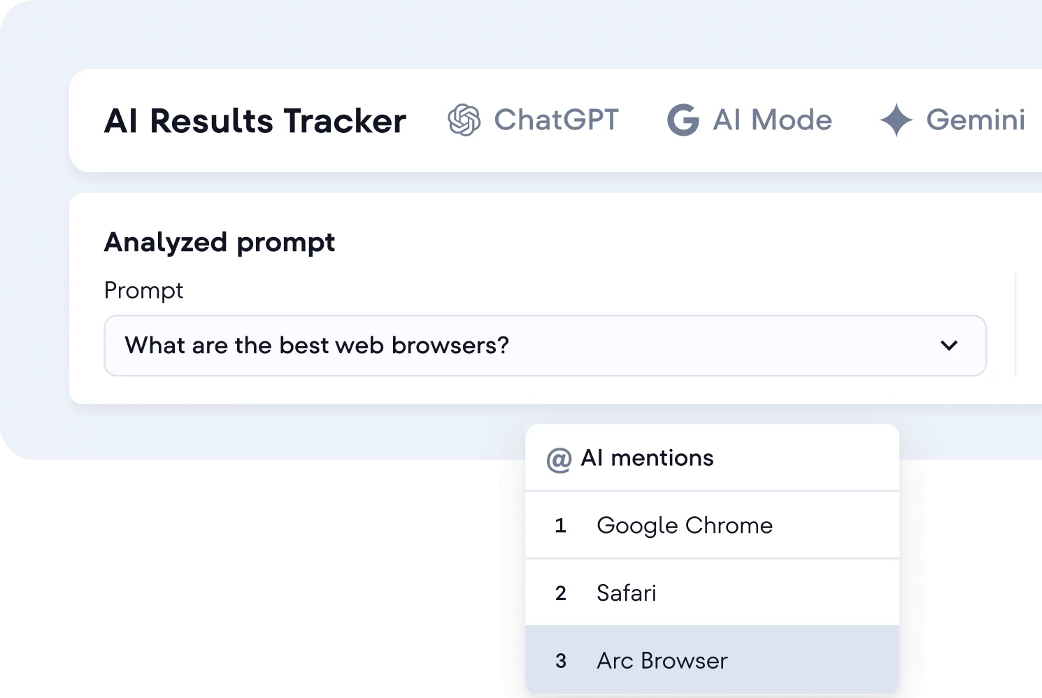Click rank number 2 beside Safari
The width and height of the screenshot is (1042, 698).
click(560, 594)
